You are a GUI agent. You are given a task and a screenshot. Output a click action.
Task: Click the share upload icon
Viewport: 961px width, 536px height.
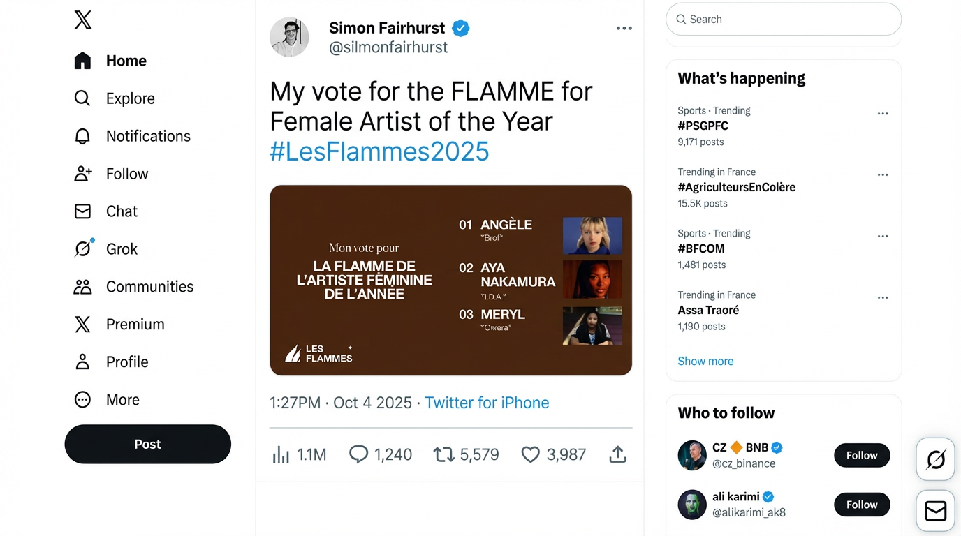[617, 455]
